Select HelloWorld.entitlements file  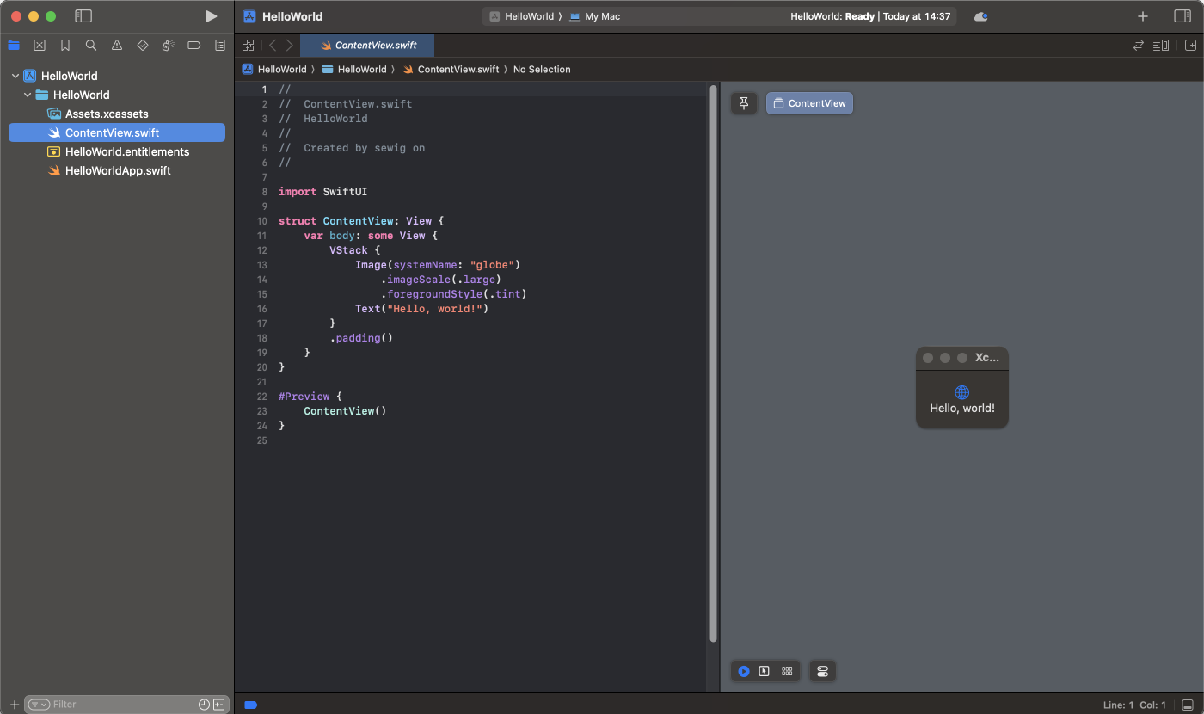pos(117,151)
